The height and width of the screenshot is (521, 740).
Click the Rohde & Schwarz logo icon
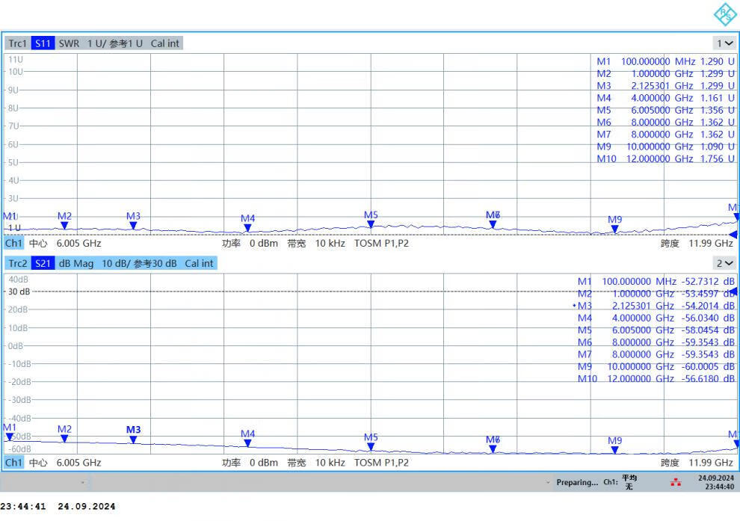(x=725, y=14)
